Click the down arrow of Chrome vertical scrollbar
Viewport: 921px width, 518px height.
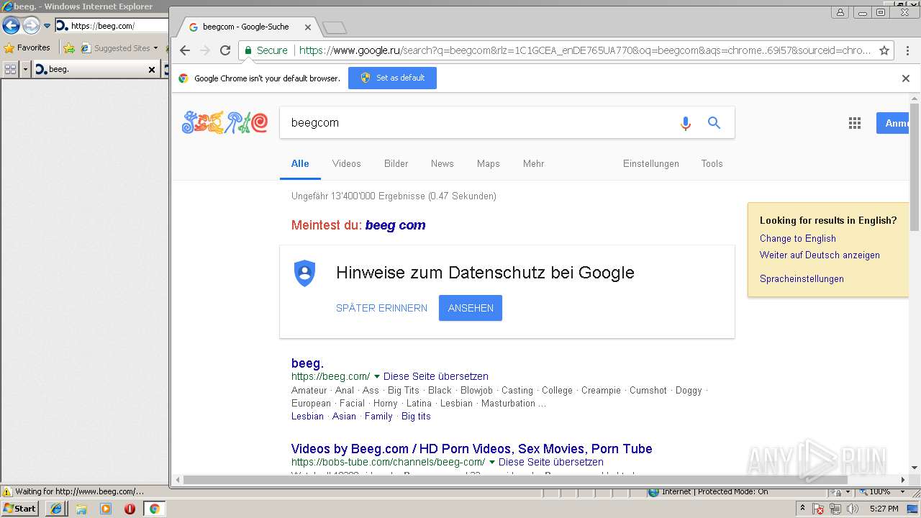[x=915, y=467]
